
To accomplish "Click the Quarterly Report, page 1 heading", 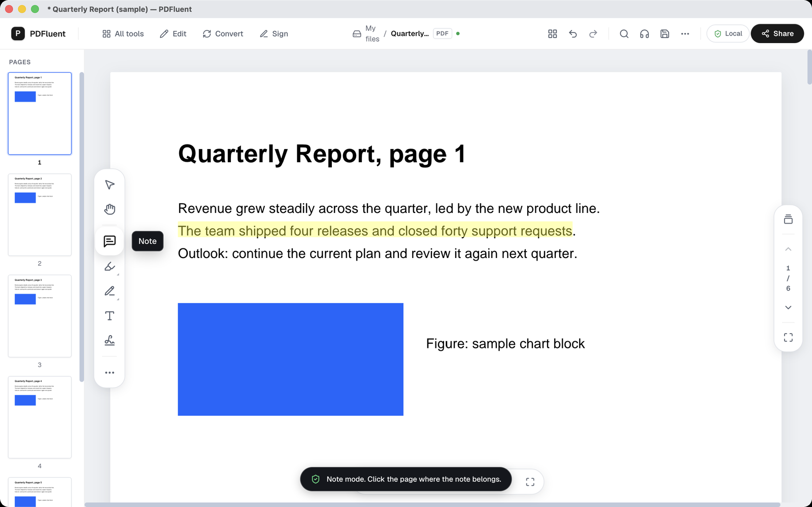I will pyautogui.click(x=322, y=154).
